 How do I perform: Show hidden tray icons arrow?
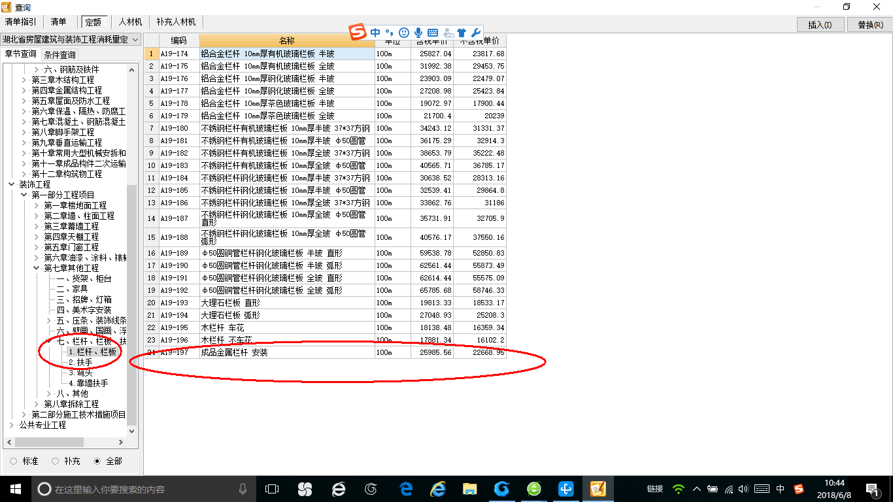pyautogui.click(x=697, y=489)
